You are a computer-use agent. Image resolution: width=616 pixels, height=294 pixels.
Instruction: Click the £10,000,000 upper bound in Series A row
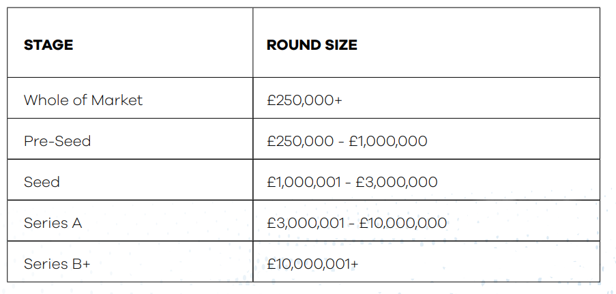pyautogui.click(x=403, y=223)
